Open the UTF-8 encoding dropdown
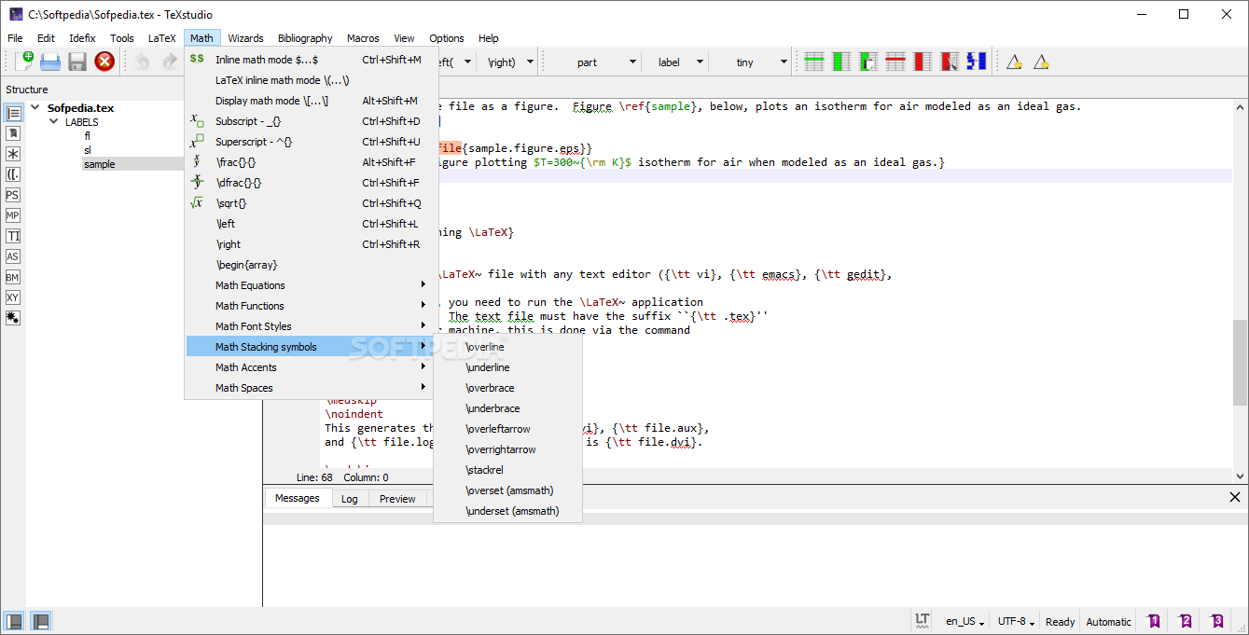 coord(1015,622)
